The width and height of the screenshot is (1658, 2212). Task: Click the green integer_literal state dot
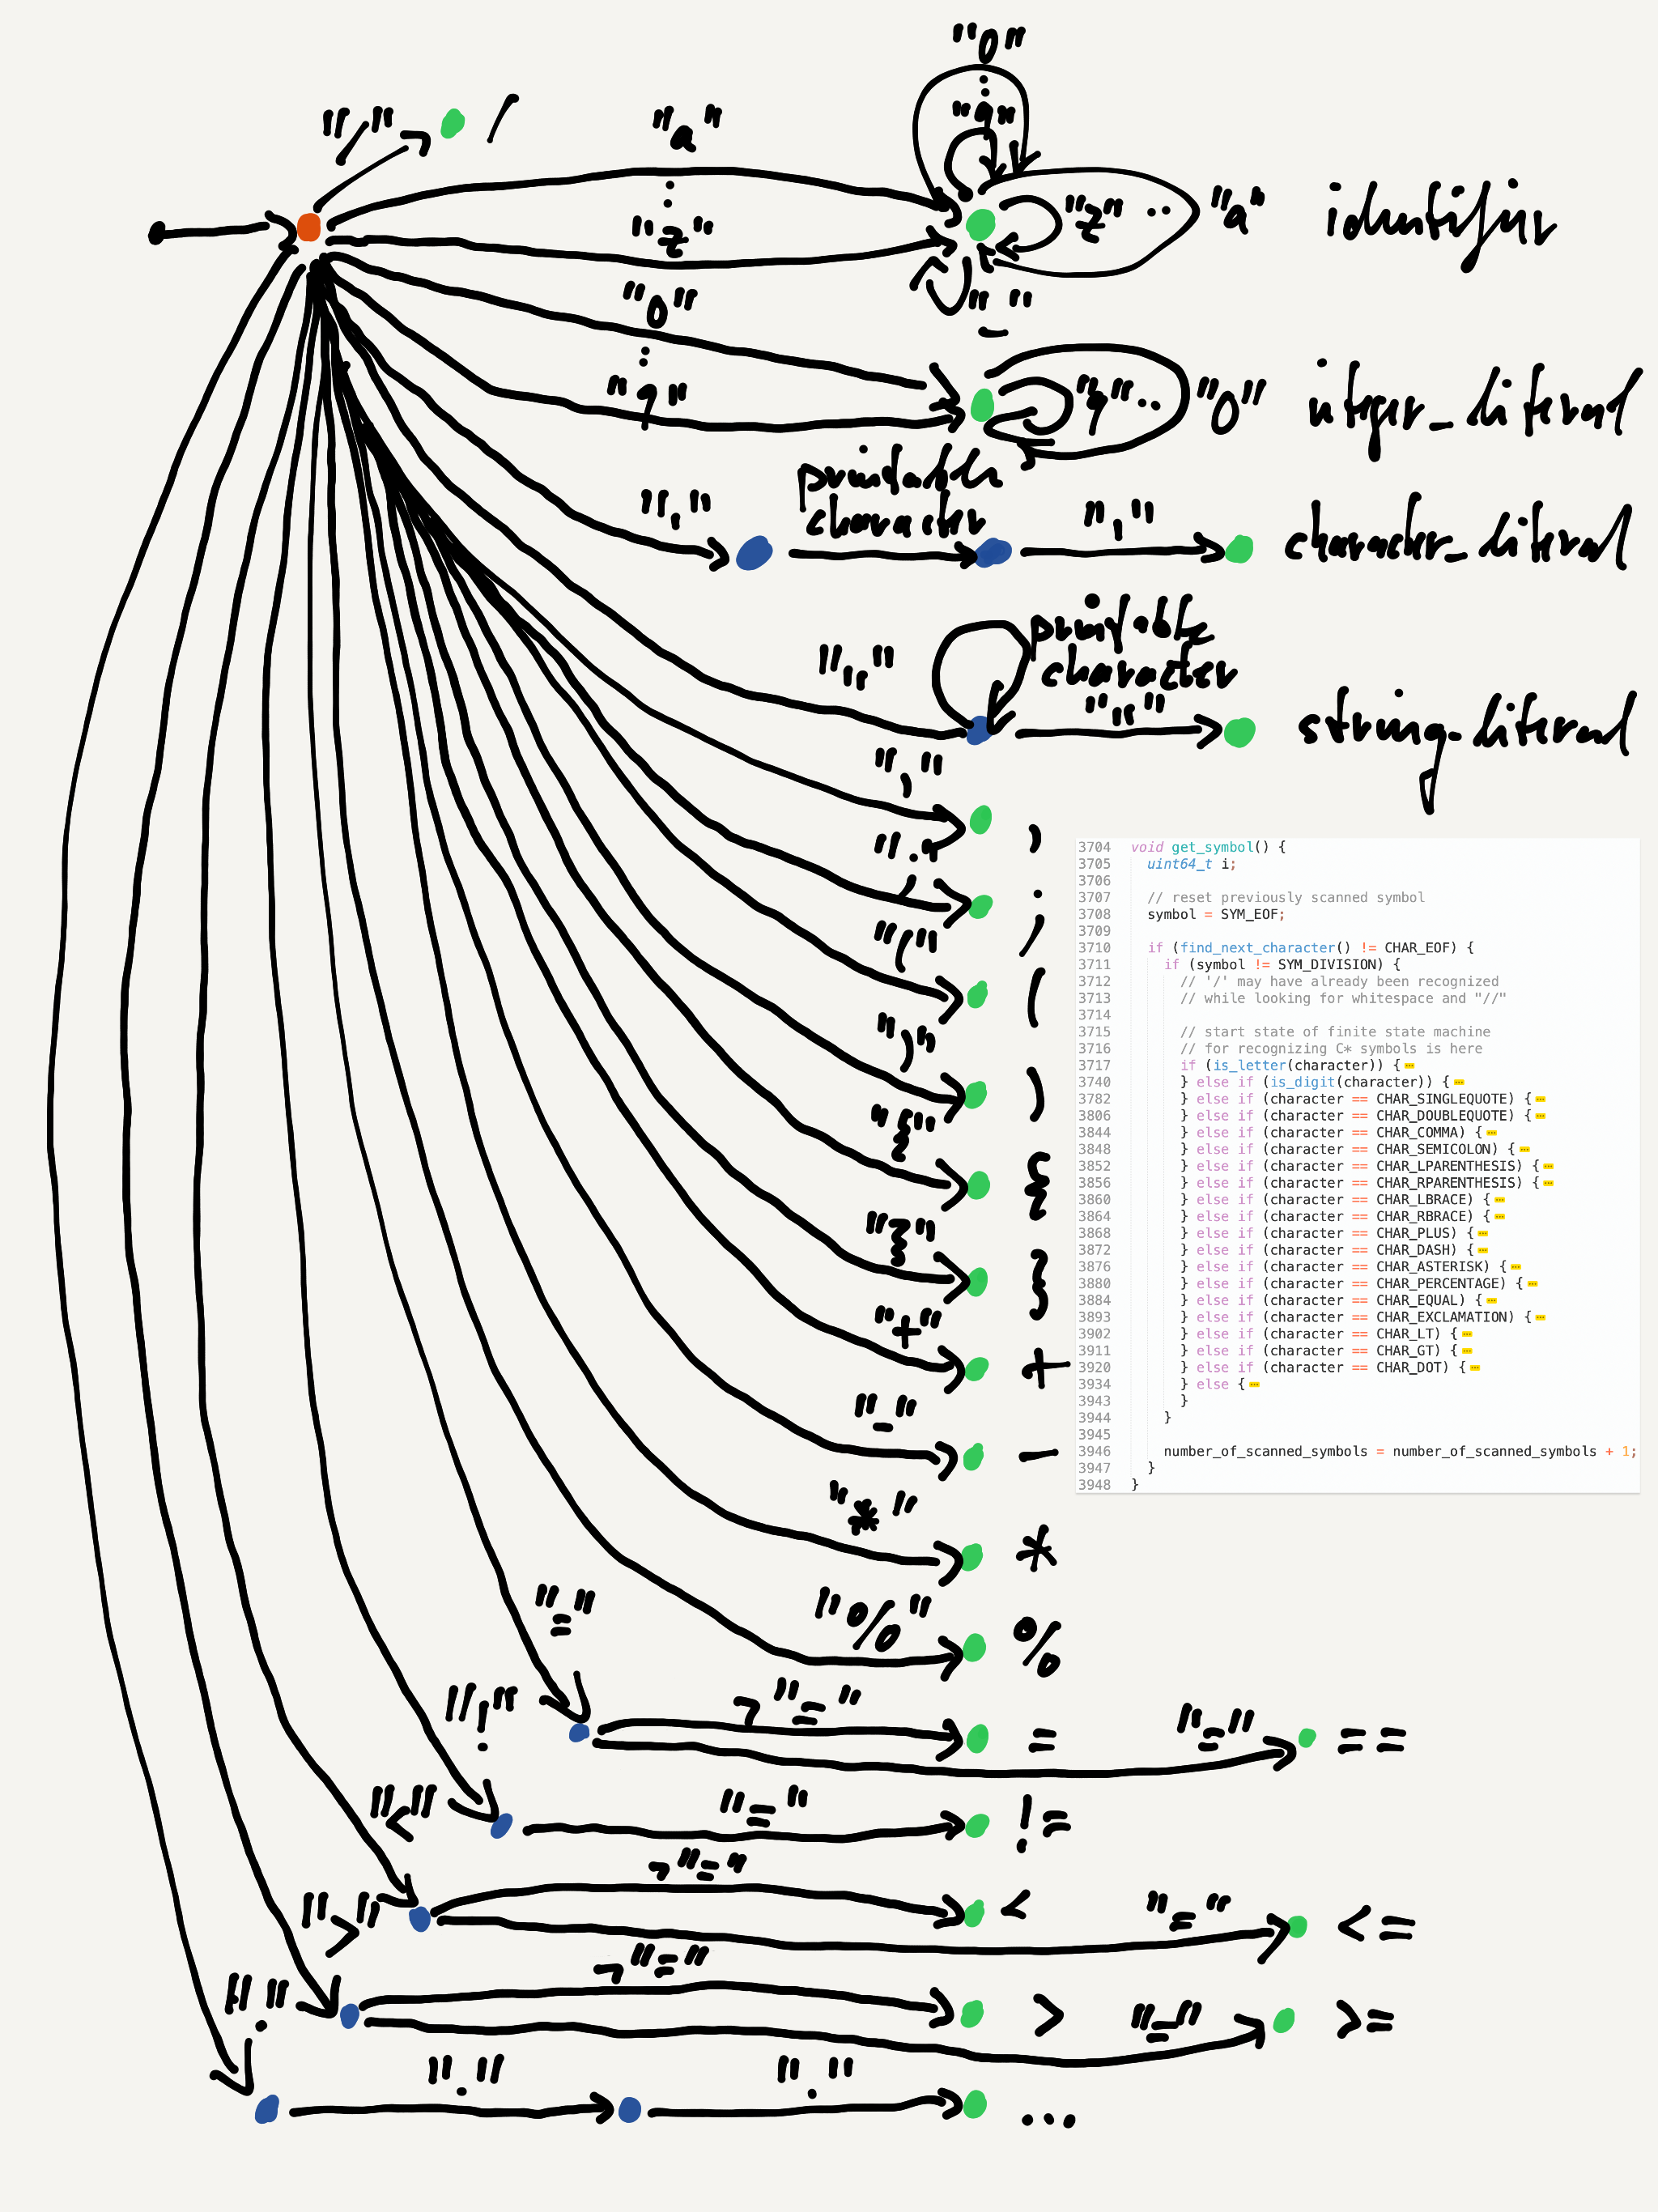(982, 405)
